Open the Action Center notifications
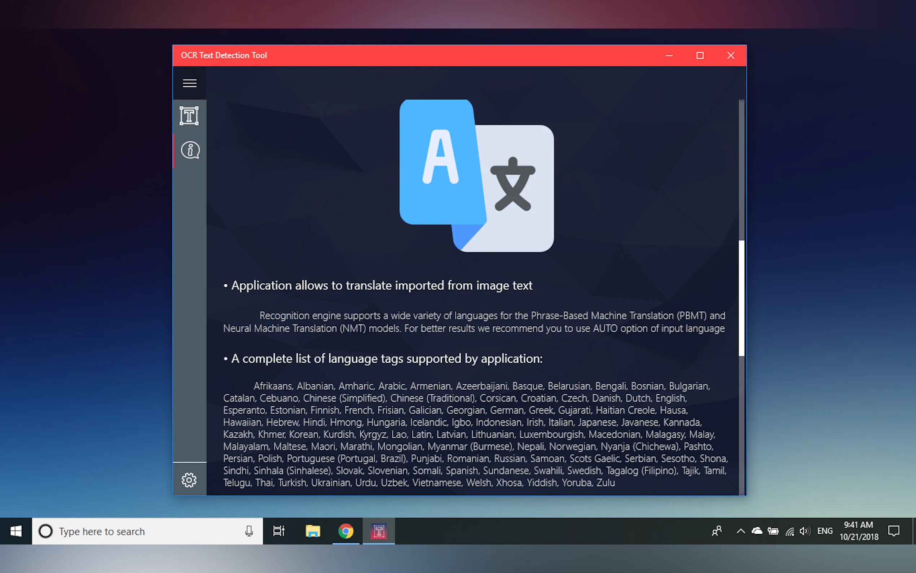916x573 pixels. pyautogui.click(x=894, y=531)
